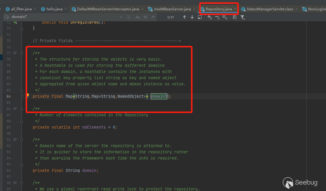Viewport: 326px width, 191px height.
Task: Click the domain field on line 96
Action: [x=89, y=170]
